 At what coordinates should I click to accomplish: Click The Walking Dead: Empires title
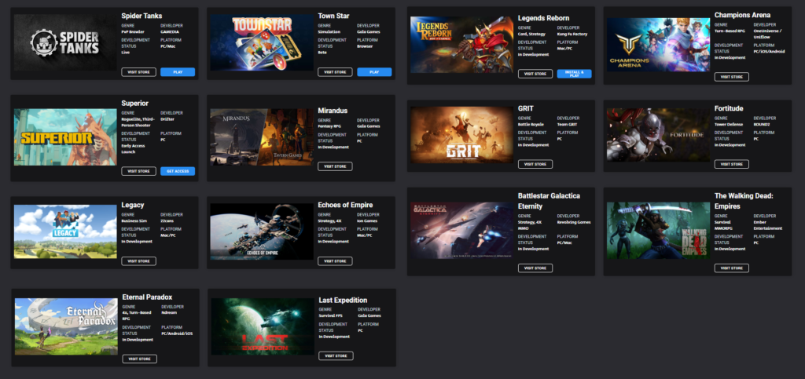744,202
